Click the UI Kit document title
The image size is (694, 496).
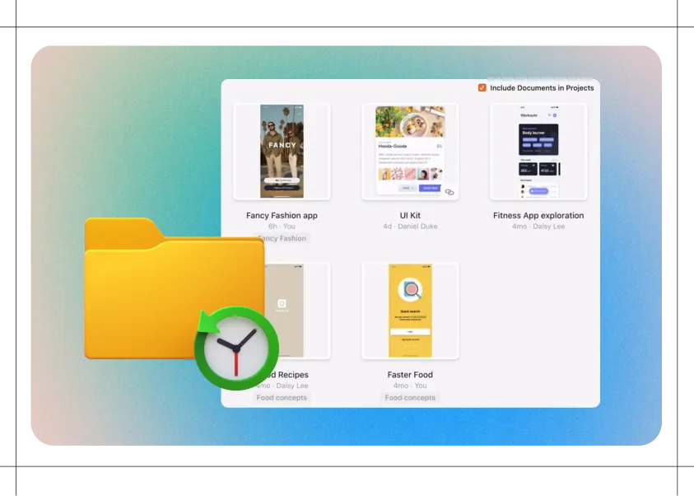410,216
